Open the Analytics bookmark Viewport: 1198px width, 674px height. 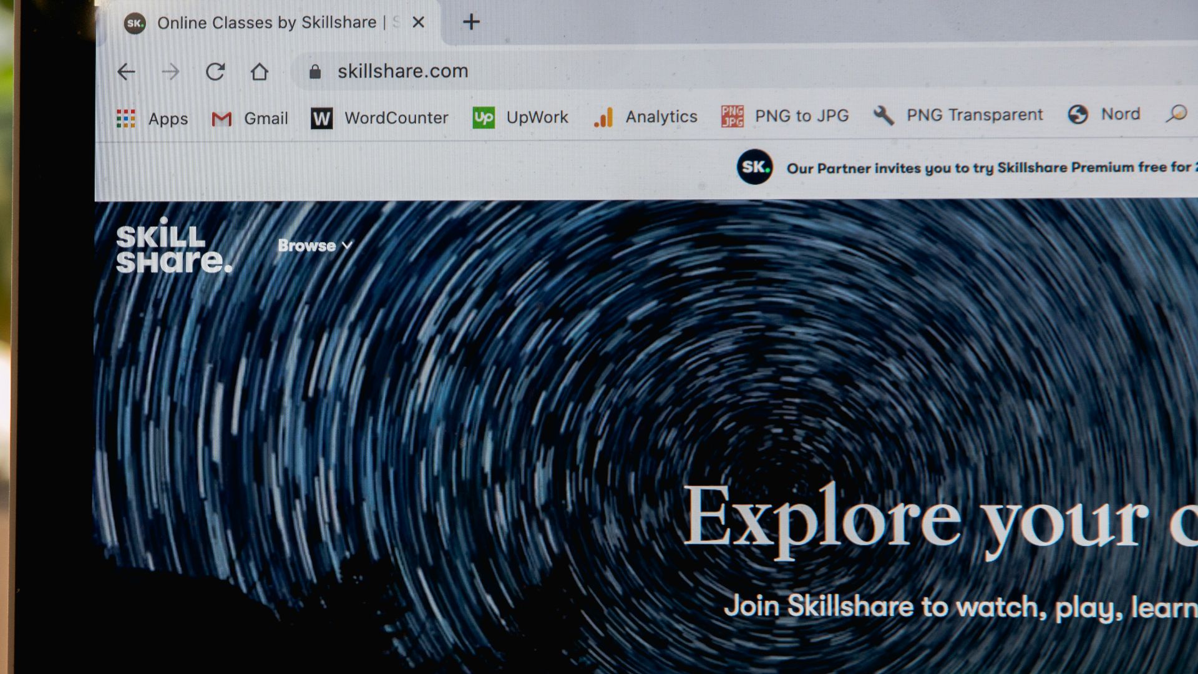click(x=646, y=117)
